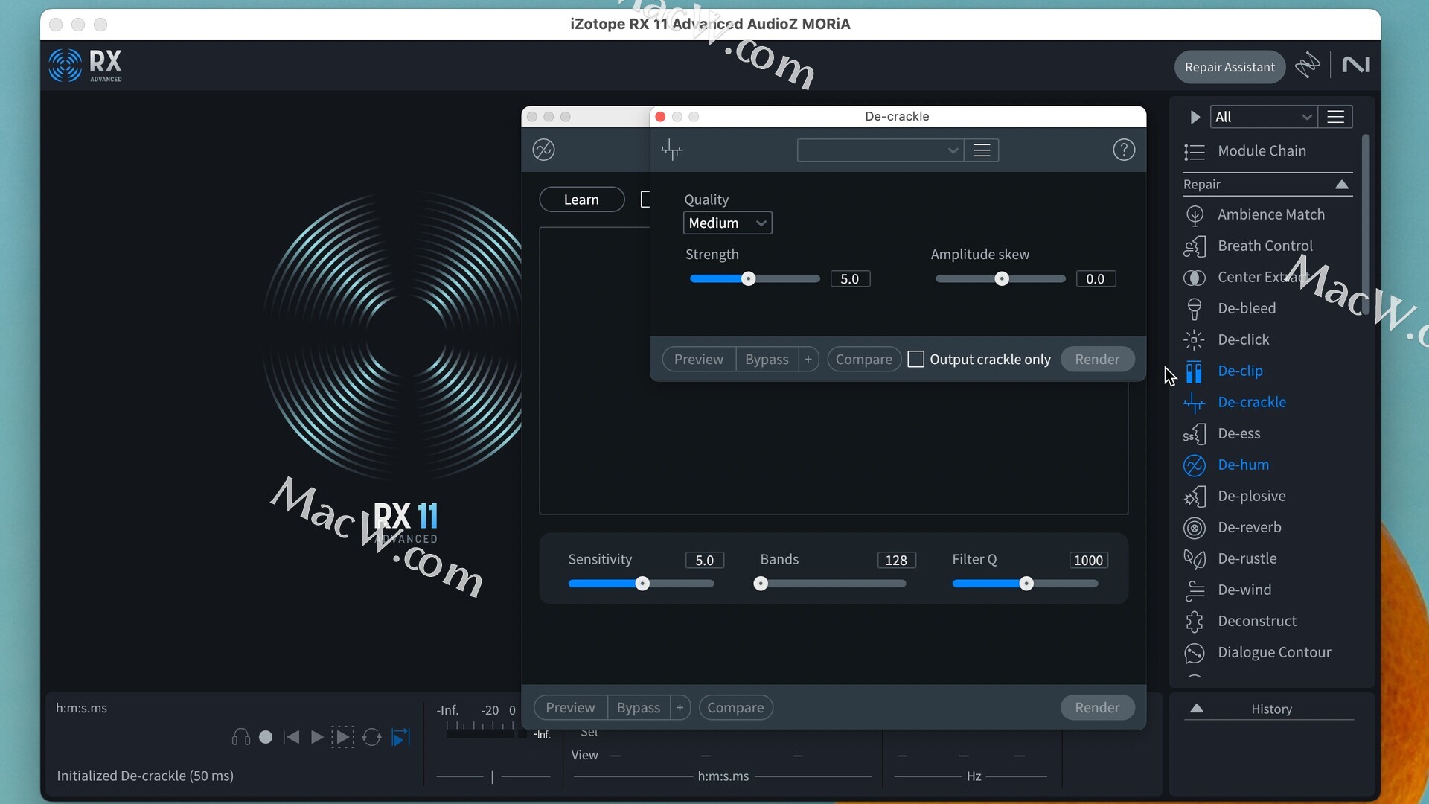Toggle play selection button in transport
The height and width of the screenshot is (804, 1429).
coord(342,737)
